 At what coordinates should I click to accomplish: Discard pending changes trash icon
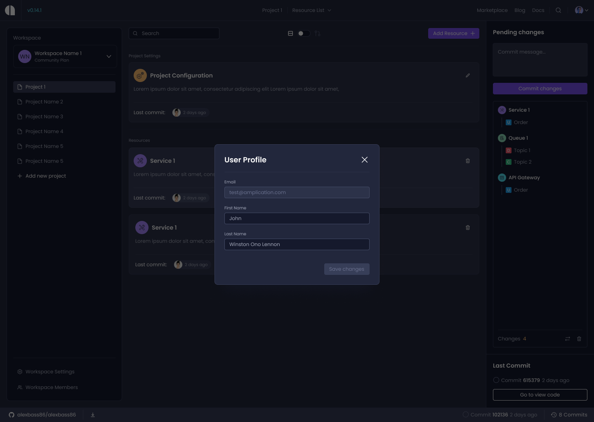(579, 339)
